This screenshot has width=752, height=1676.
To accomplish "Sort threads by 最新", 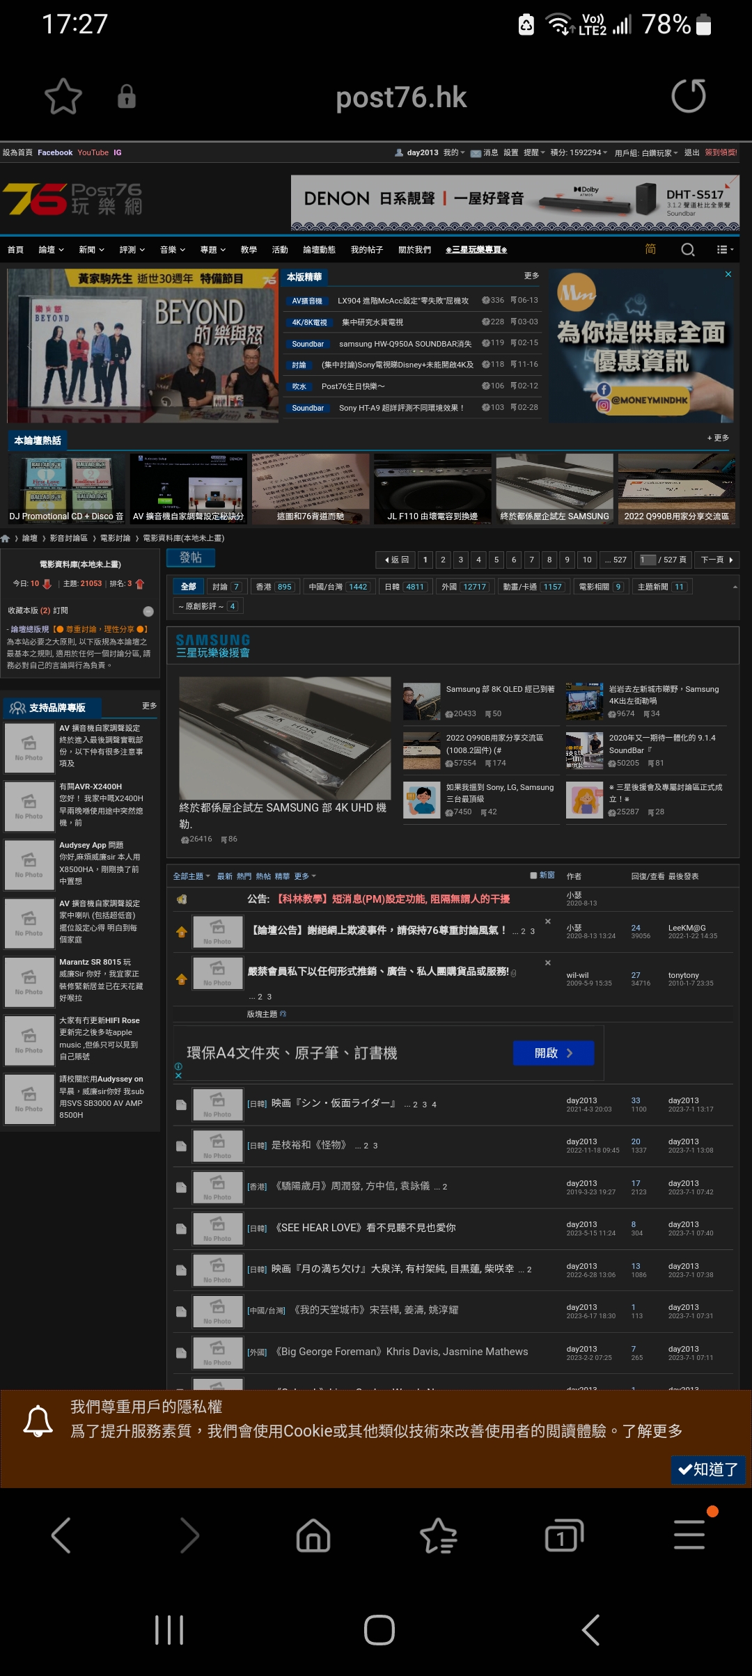I will click(225, 876).
